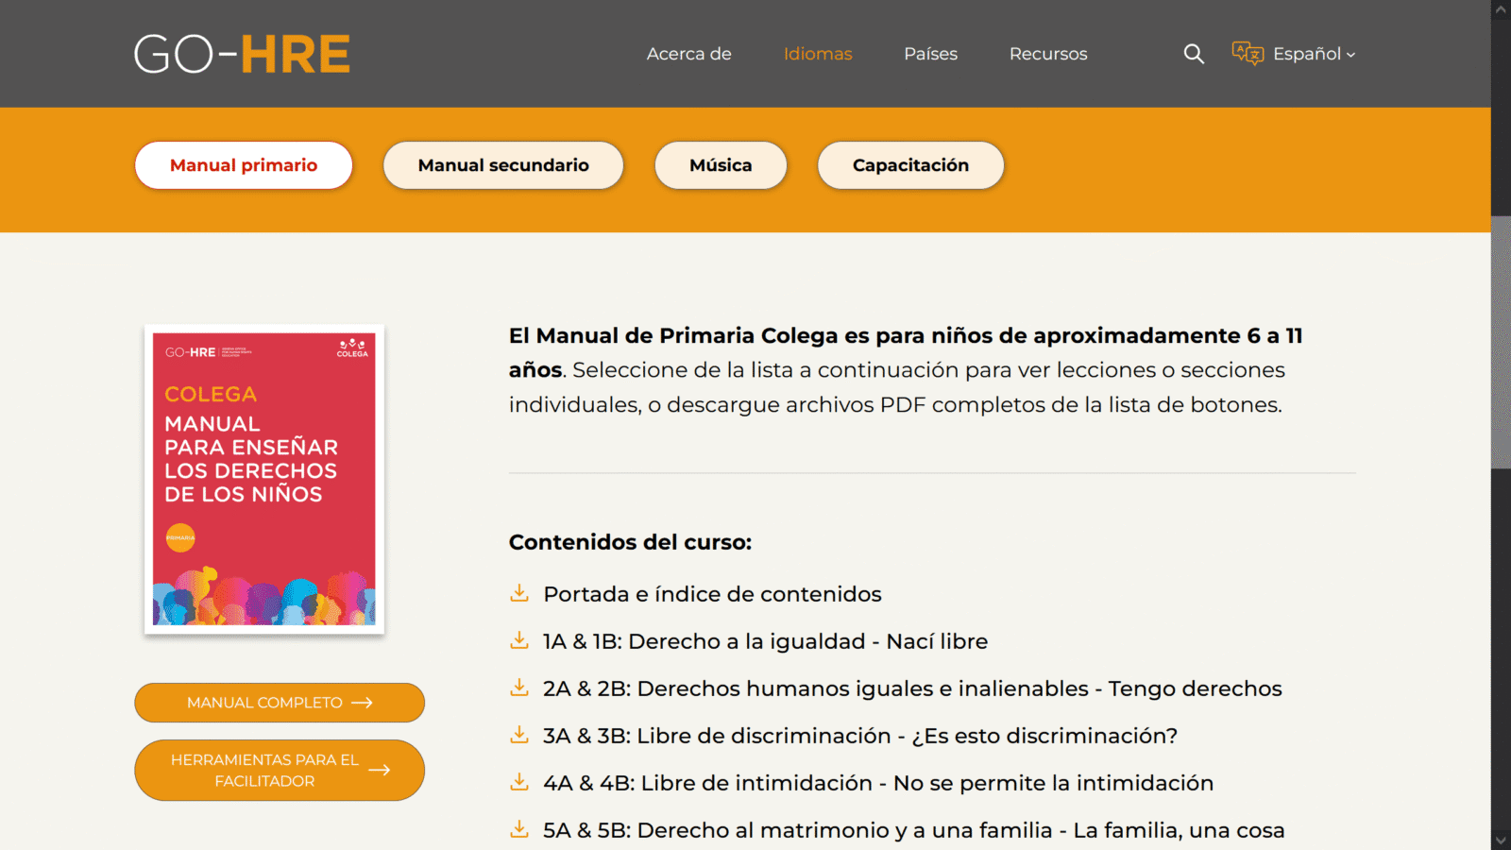Image resolution: width=1511 pixels, height=850 pixels.
Task: Click download icon for lesson 1A & 1B
Action: tap(519, 640)
